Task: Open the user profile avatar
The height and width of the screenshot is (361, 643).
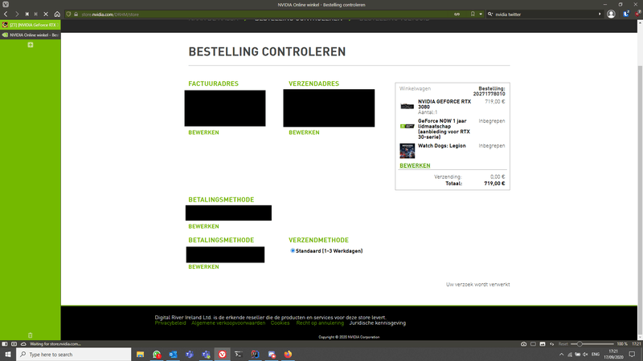Action: pyautogui.click(x=611, y=14)
